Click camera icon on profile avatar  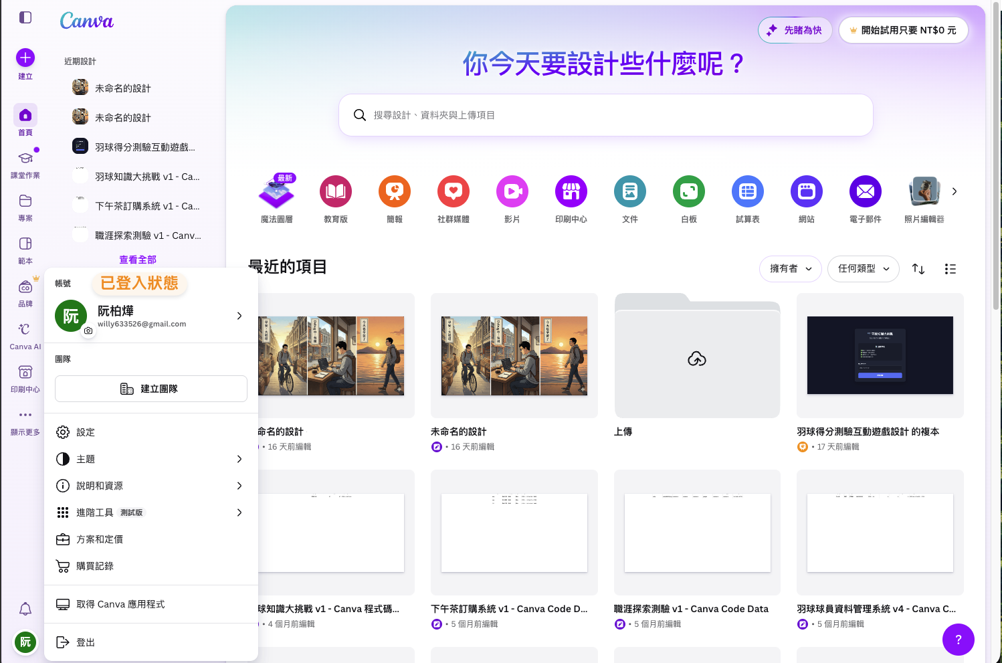(88, 330)
